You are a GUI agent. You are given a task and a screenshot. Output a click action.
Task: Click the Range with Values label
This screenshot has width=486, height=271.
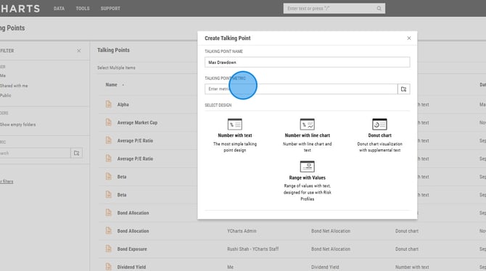307,178
